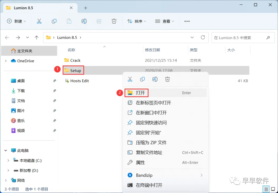Click the Copy icon in the toolbar
278x193 pixels.
point(54,21)
